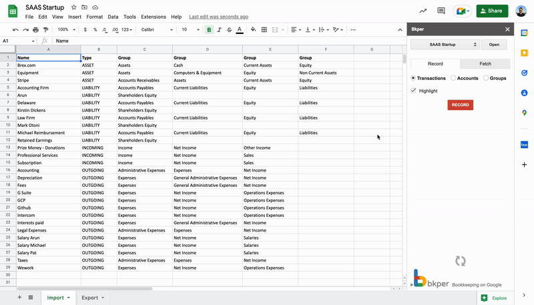Click the Bkper refresh sync icon
534x305 pixels.
pos(461,261)
